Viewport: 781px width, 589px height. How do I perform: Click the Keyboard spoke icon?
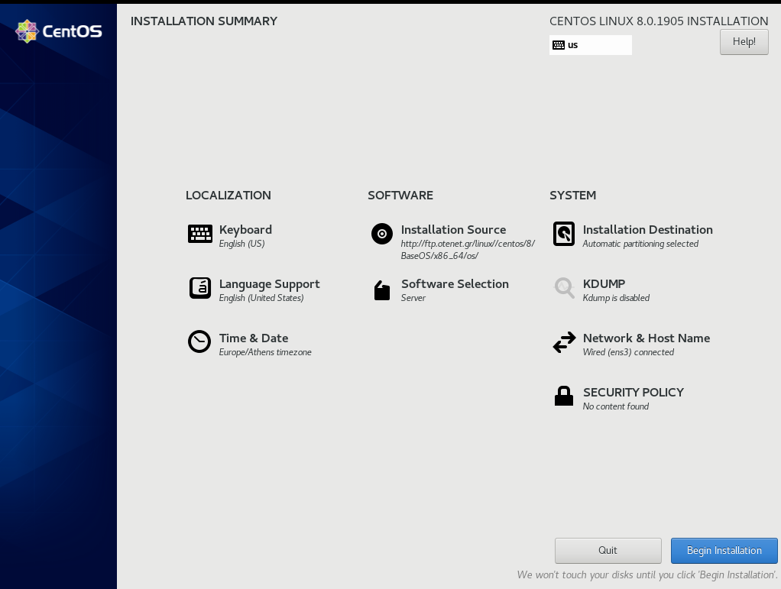(x=199, y=234)
